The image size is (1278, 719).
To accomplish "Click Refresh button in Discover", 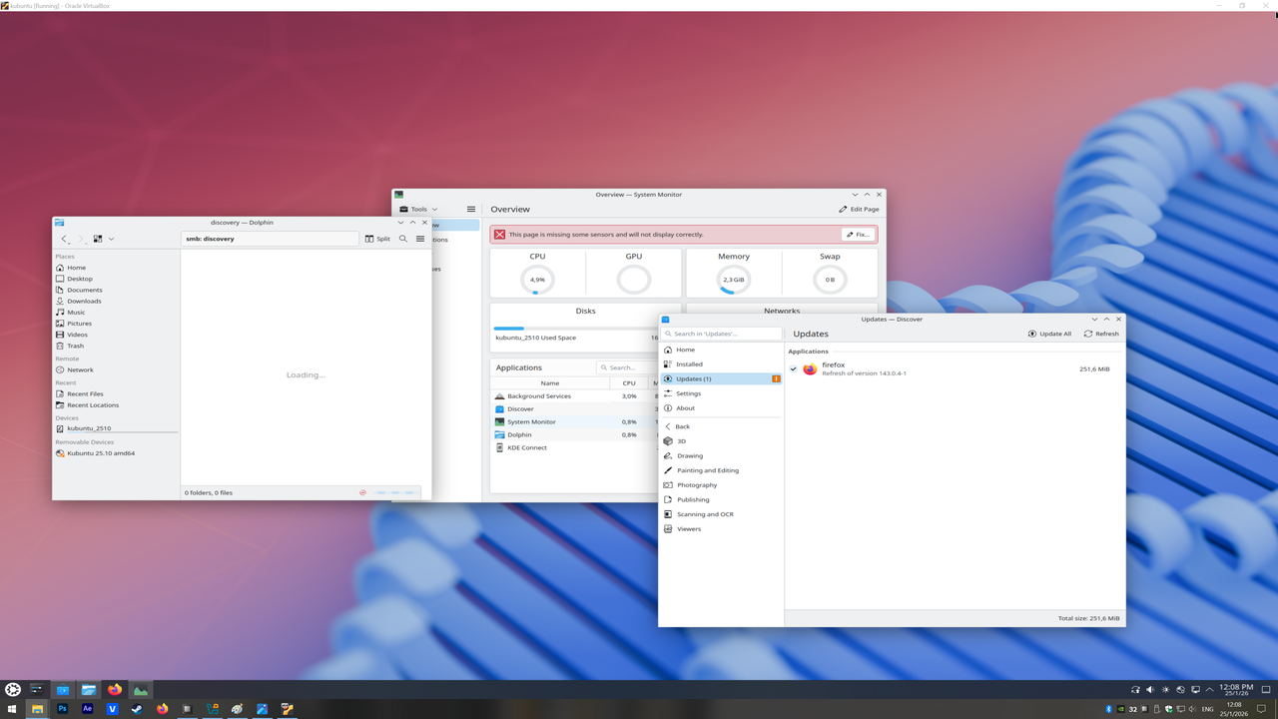I will [1101, 334].
